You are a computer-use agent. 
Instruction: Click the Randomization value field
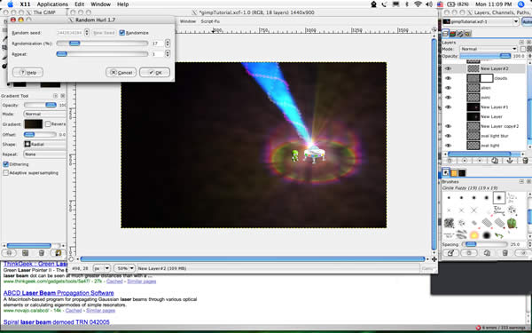[x=158, y=44]
